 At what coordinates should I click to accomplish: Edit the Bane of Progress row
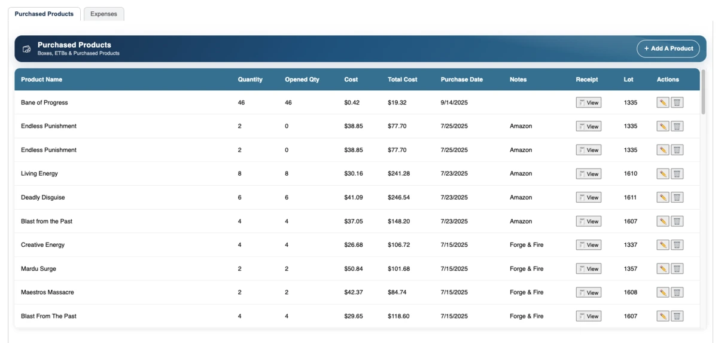click(662, 103)
